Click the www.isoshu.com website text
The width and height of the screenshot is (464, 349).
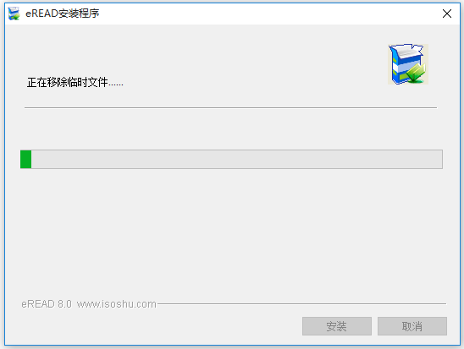pos(117,304)
